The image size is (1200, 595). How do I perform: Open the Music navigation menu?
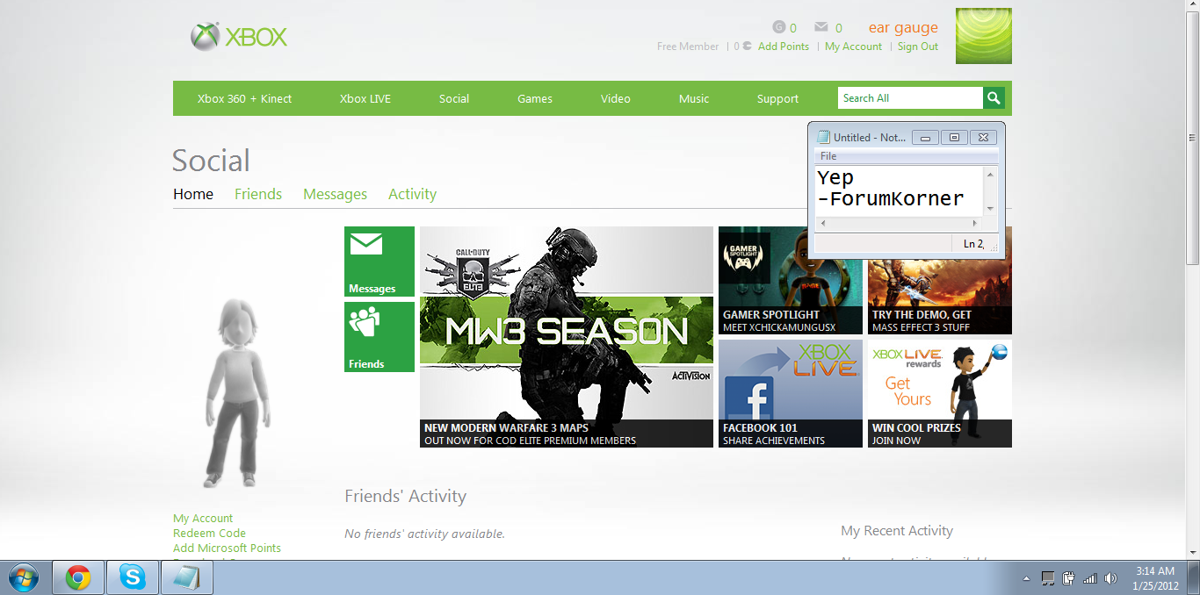pos(694,98)
